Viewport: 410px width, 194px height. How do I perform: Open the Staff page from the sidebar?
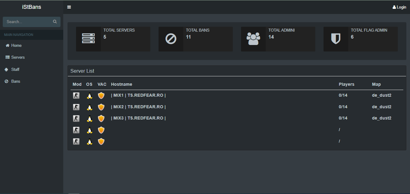coord(15,69)
